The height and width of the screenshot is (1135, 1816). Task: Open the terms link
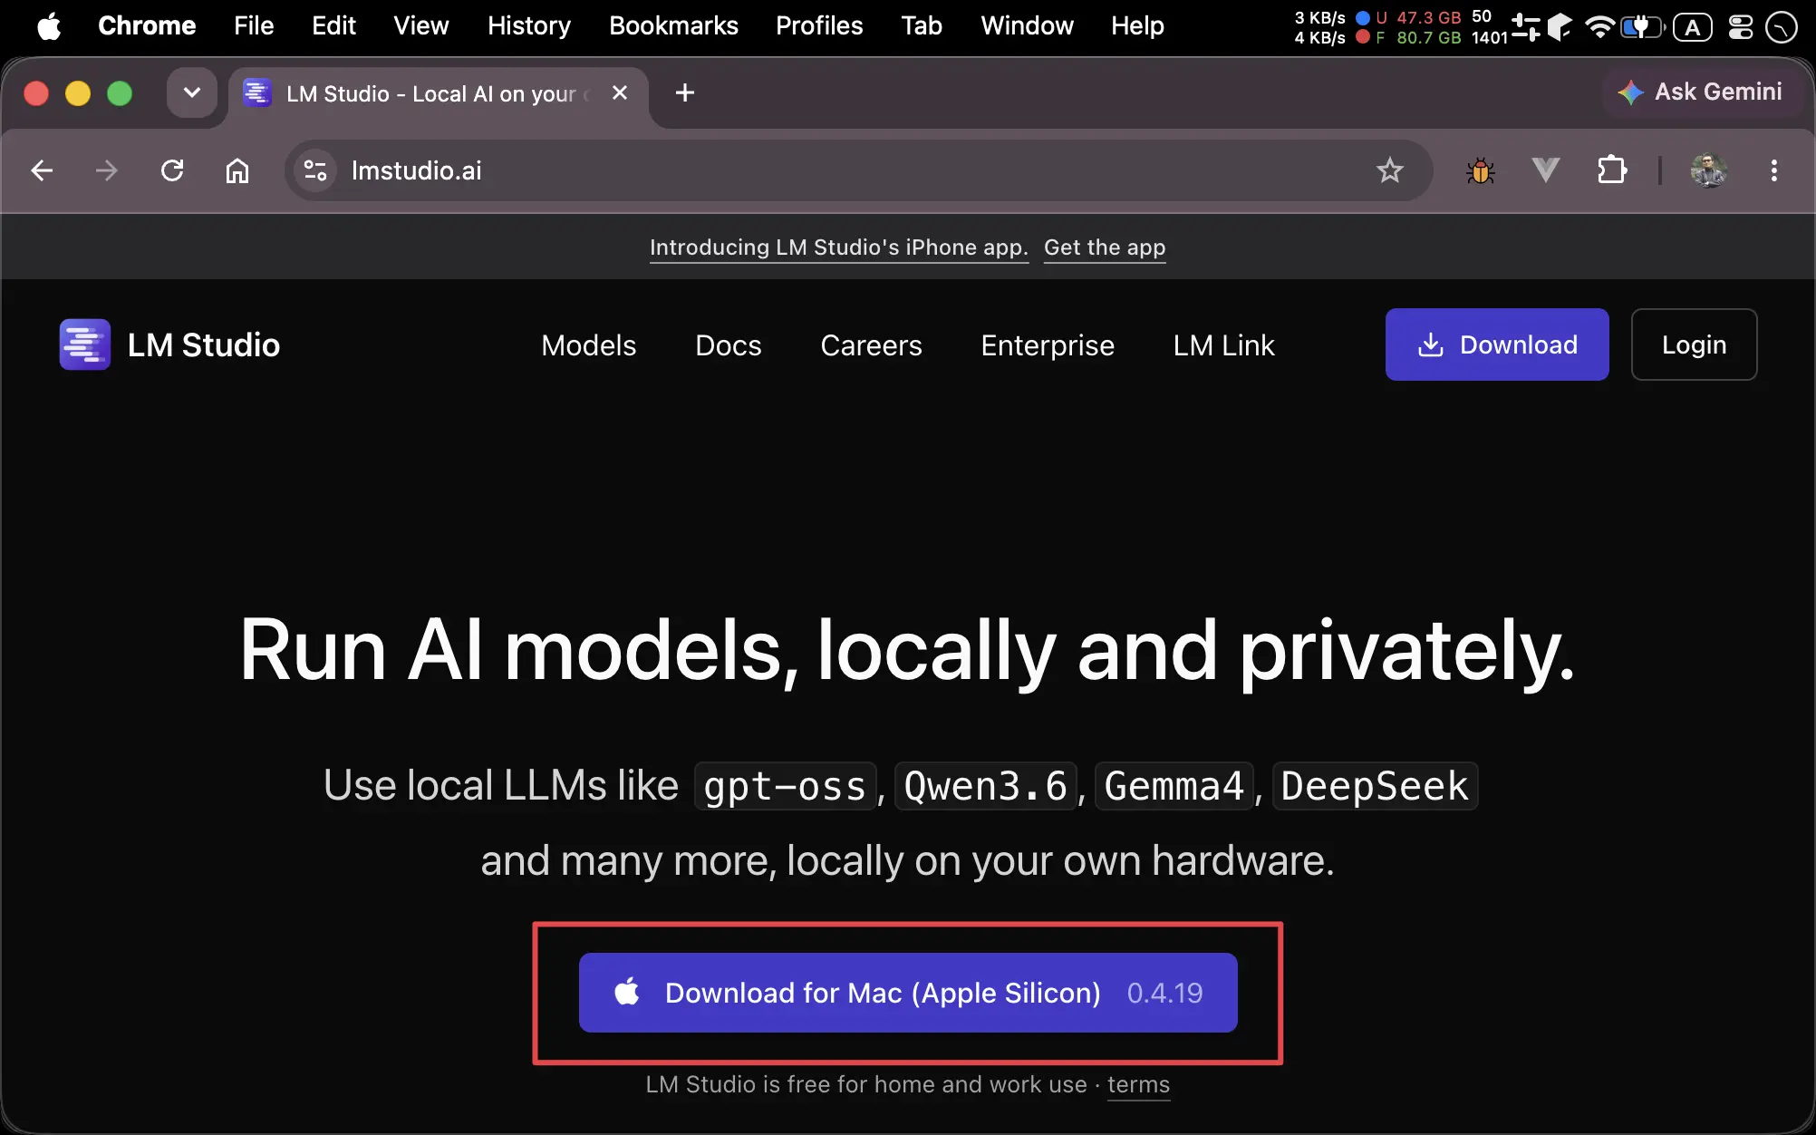1138,1085
